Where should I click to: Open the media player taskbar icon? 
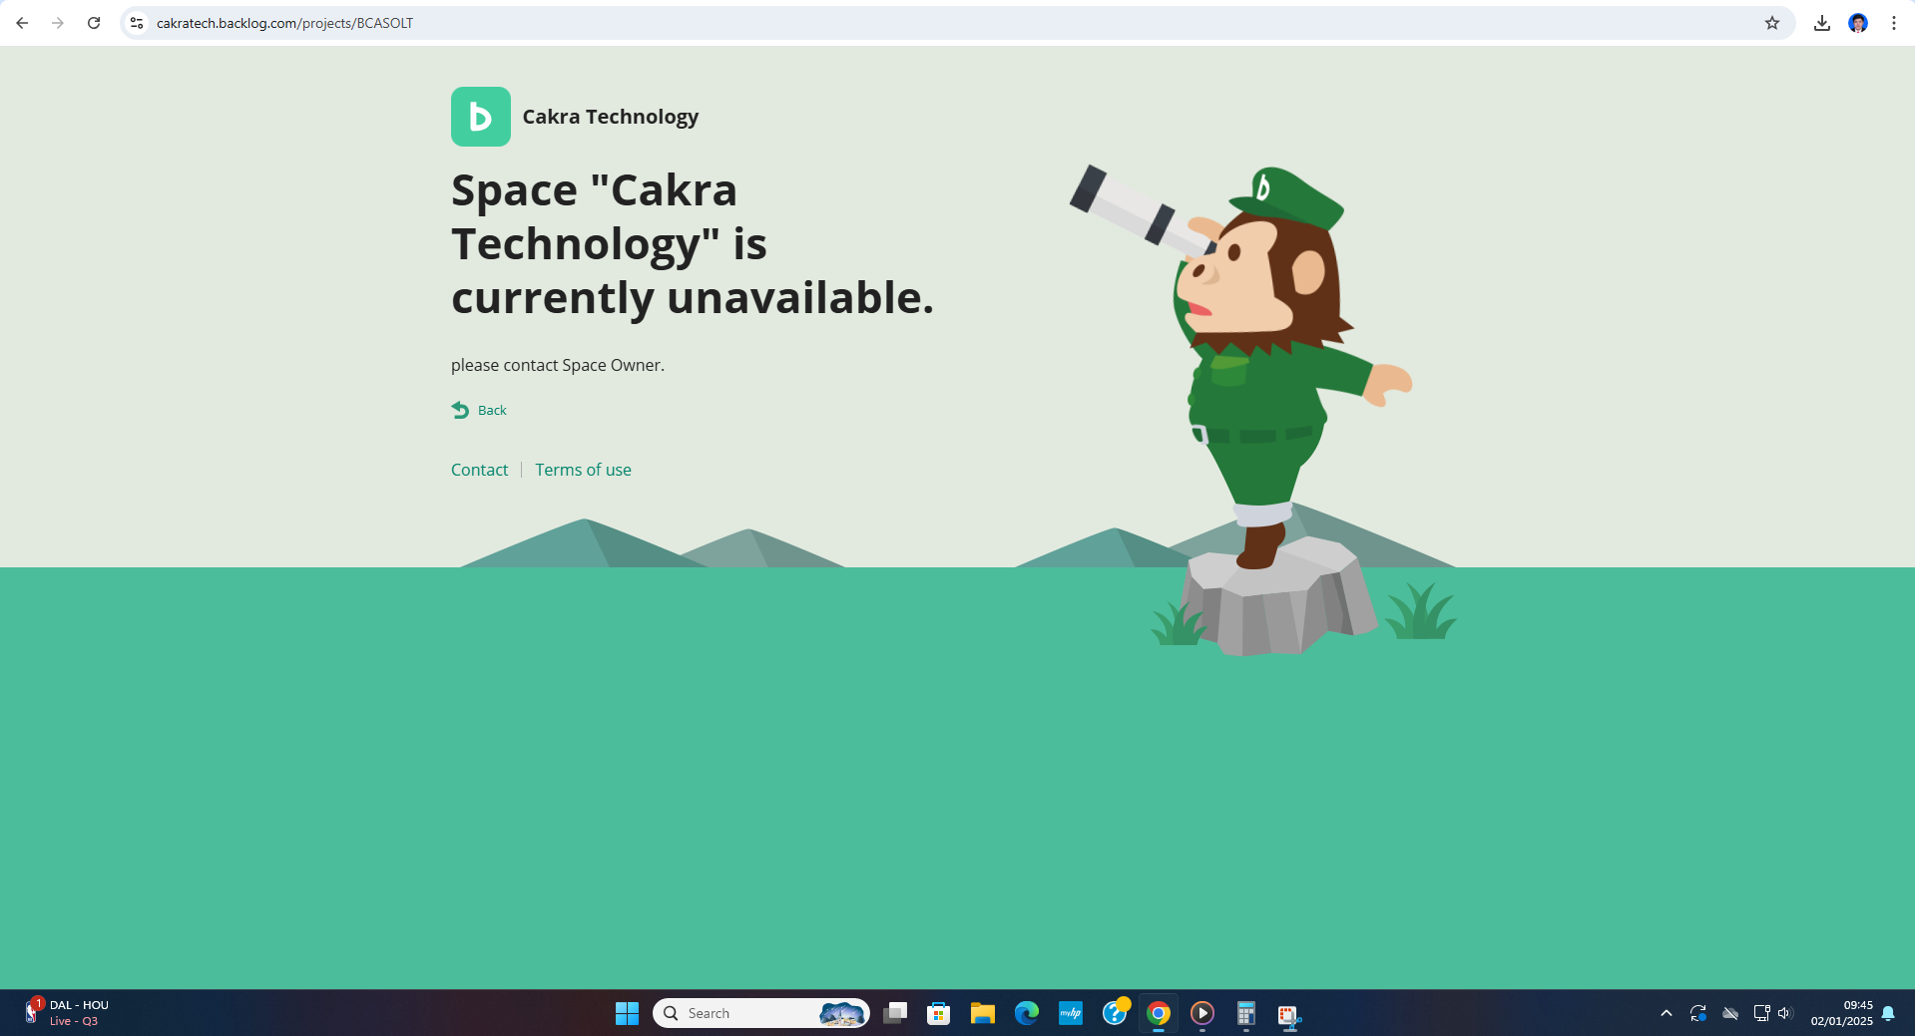(1202, 1013)
